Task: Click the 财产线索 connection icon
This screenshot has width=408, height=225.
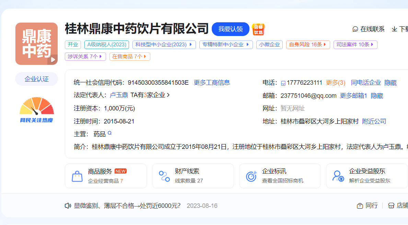Action: 164,176
